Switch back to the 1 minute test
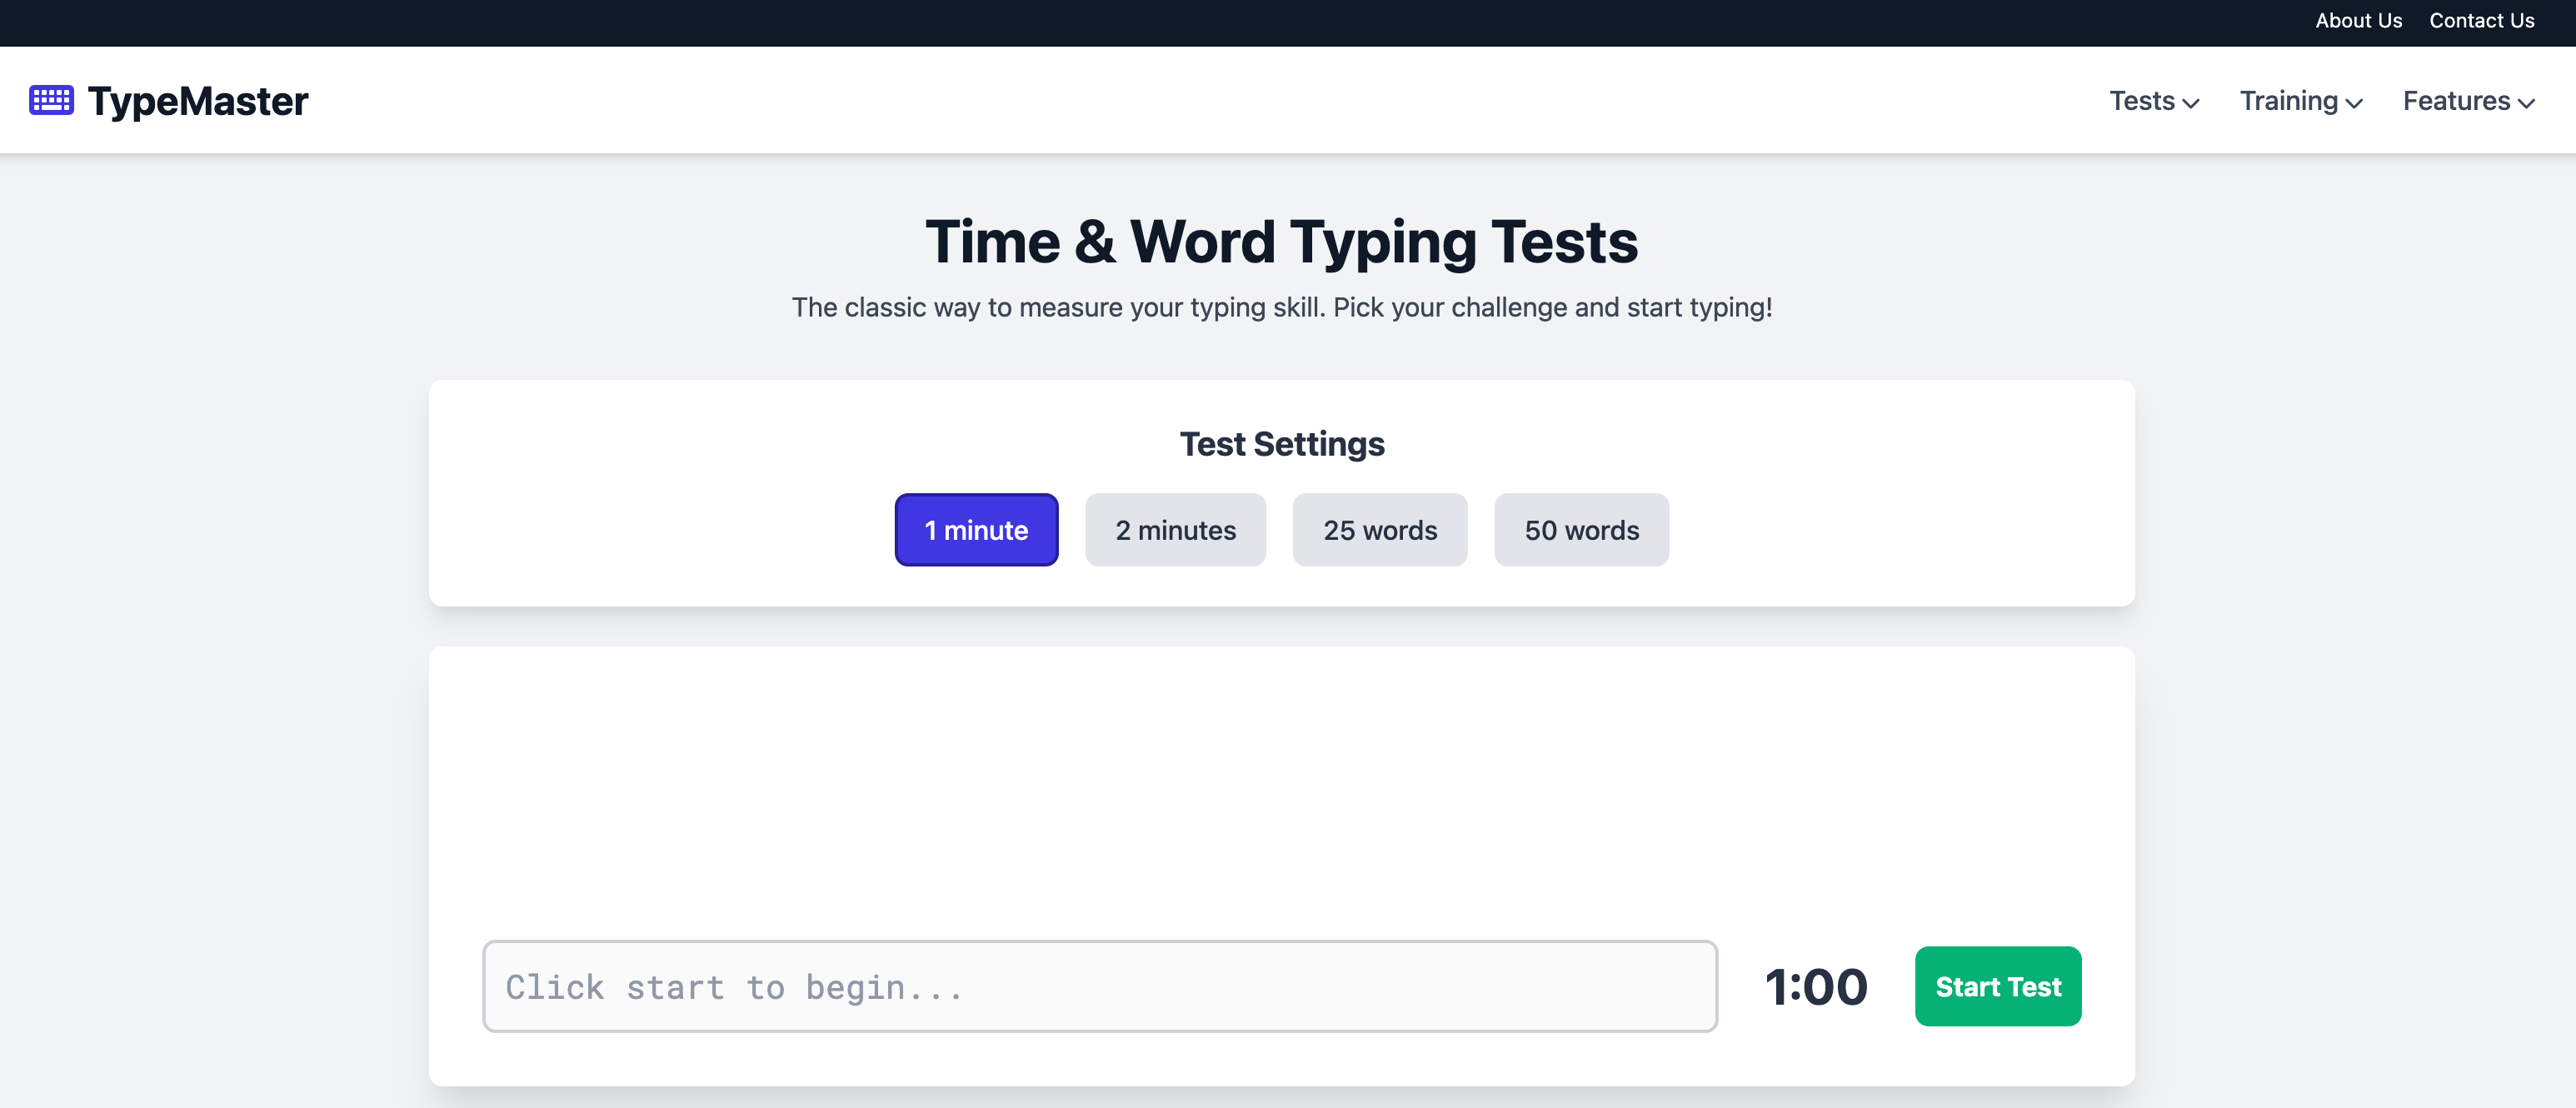 pyautogui.click(x=976, y=530)
